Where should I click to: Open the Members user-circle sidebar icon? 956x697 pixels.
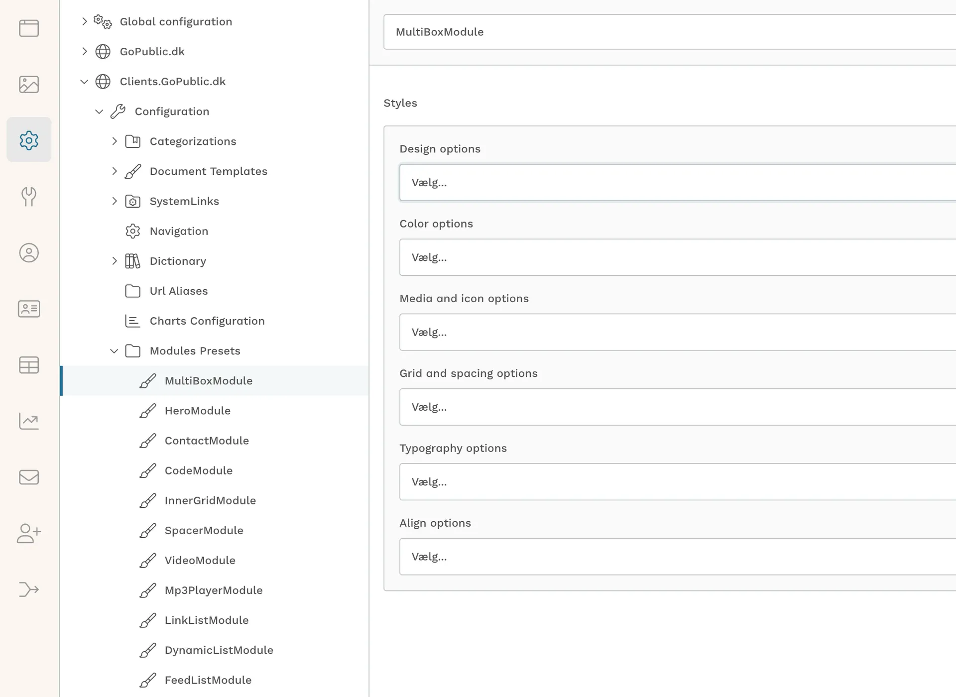pyautogui.click(x=29, y=253)
